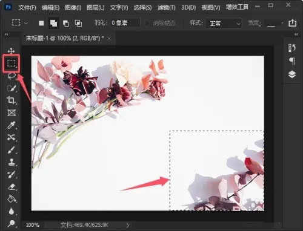
Task: Open the 编辑(E) menu
Action: pyautogui.click(x=50, y=8)
